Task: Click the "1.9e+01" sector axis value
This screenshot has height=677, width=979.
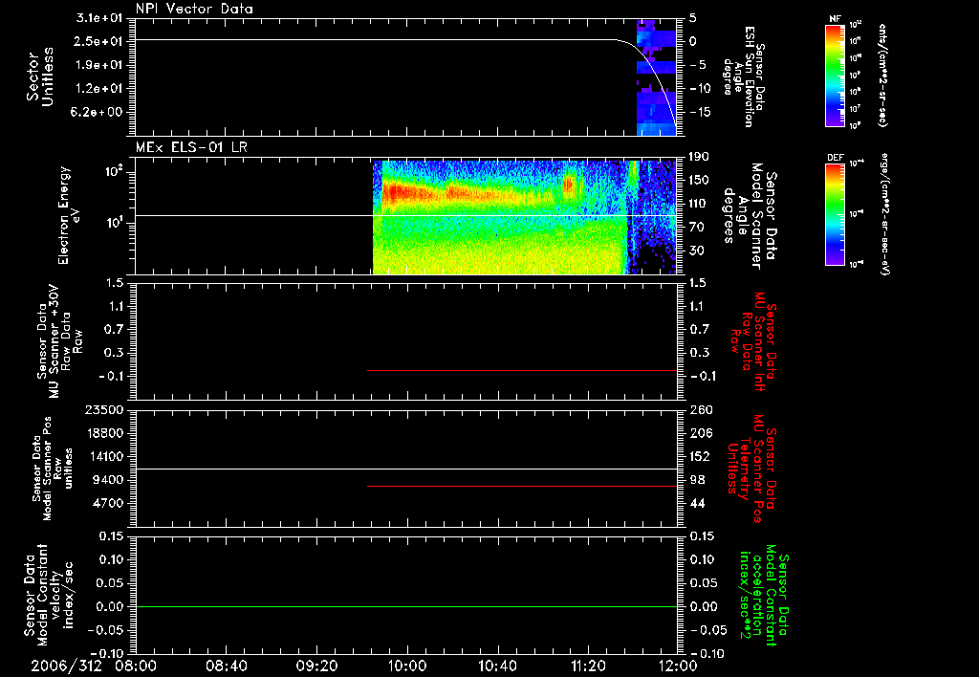Action: click(99, 65)
